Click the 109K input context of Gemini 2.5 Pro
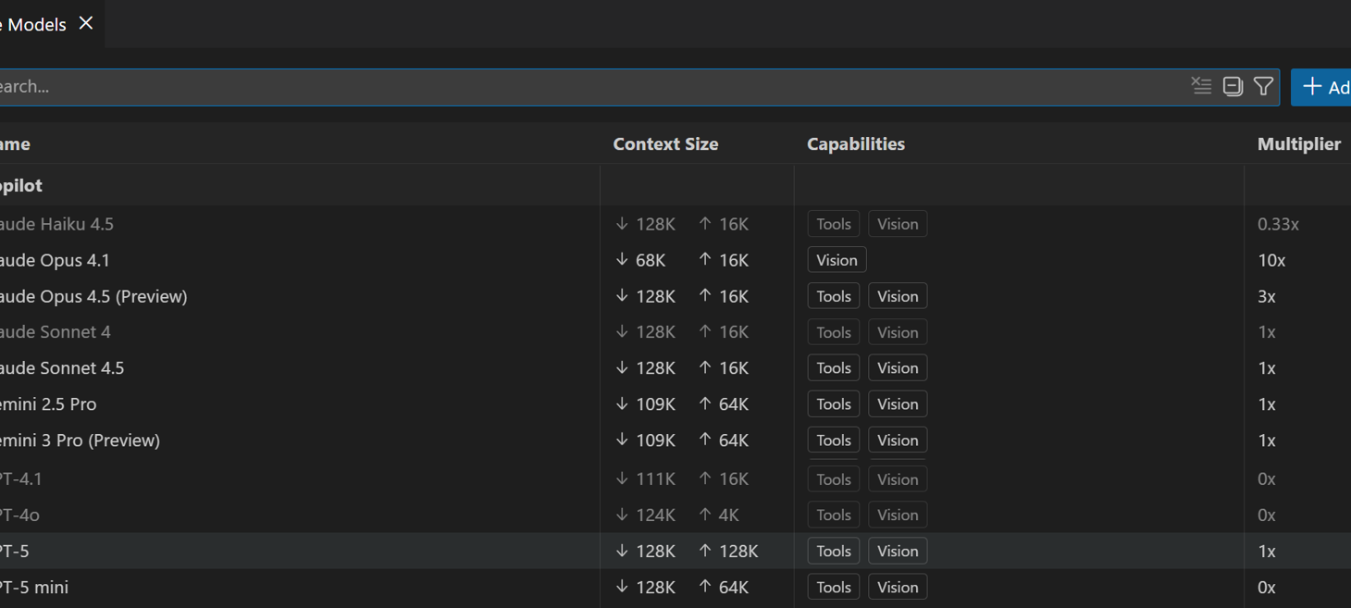Image resolution: width=1351 pixels, height=608 pixels. (645, 403)
